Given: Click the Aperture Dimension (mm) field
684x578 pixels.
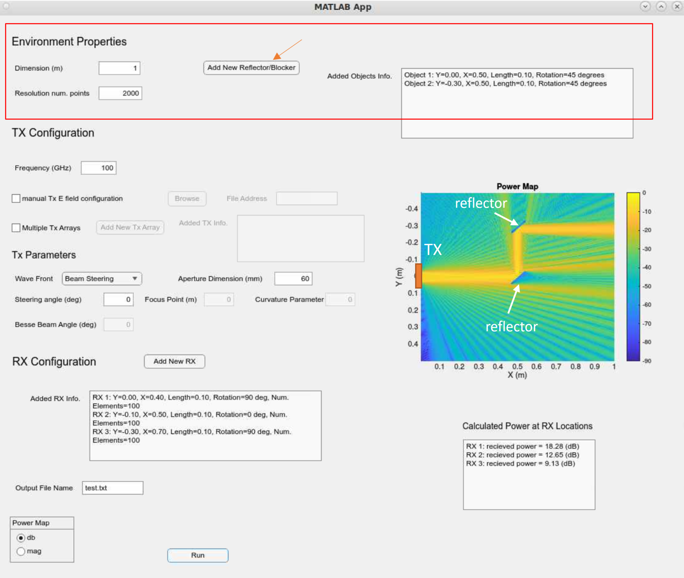Looking at the screenshot, I should click(293, 279).
